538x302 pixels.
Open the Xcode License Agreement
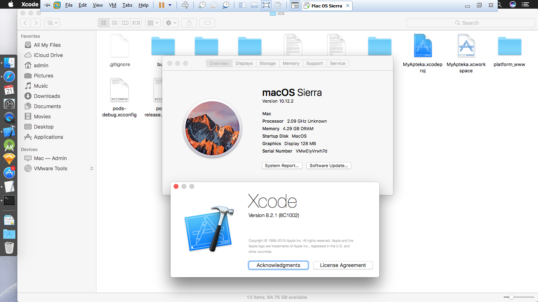[343, 265]
